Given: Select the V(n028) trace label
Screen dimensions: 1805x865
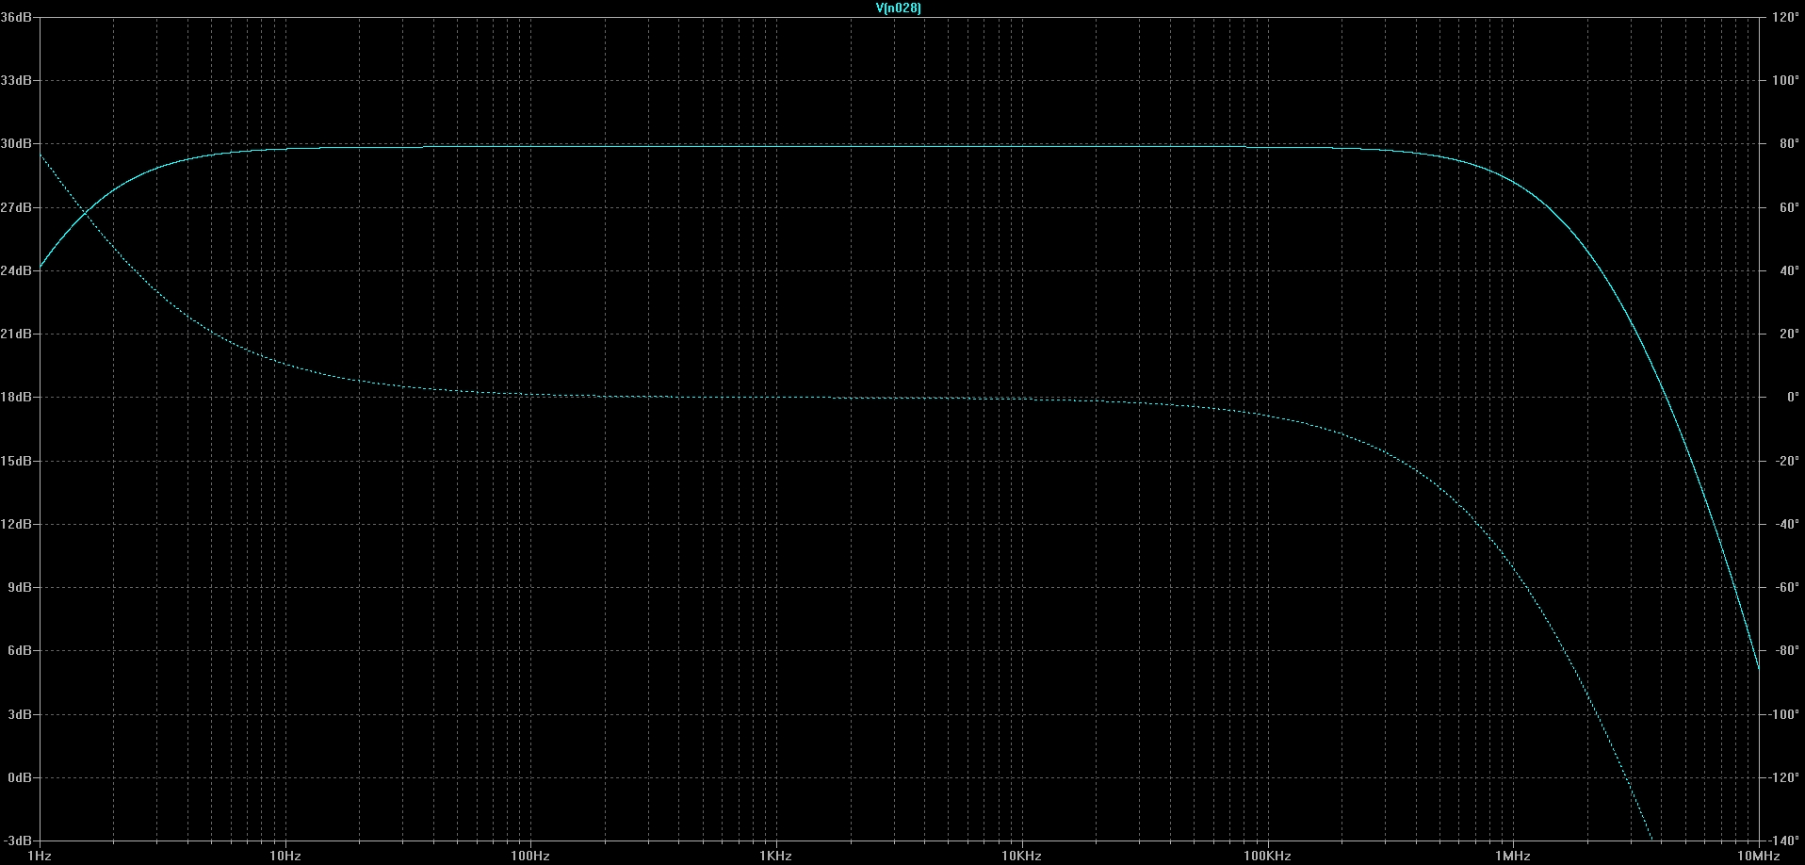Looking at the screenshot, I should click(898, 8).
